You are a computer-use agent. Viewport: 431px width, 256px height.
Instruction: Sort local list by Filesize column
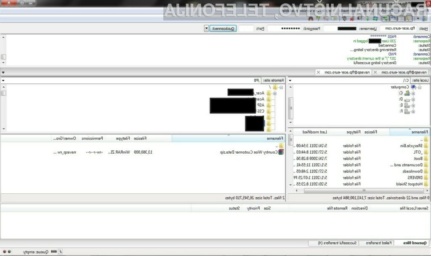pyautogui.click(x=370, y=132)
